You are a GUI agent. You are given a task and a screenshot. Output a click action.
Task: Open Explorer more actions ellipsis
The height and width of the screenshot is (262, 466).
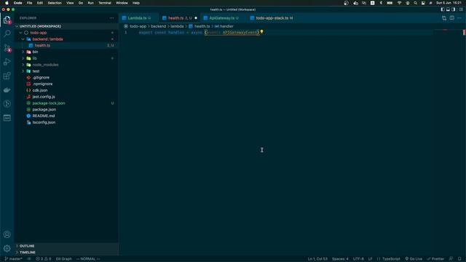111,17
